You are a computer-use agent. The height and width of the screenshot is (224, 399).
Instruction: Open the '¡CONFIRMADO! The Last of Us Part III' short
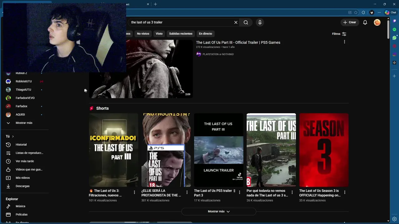click(113, 150)
